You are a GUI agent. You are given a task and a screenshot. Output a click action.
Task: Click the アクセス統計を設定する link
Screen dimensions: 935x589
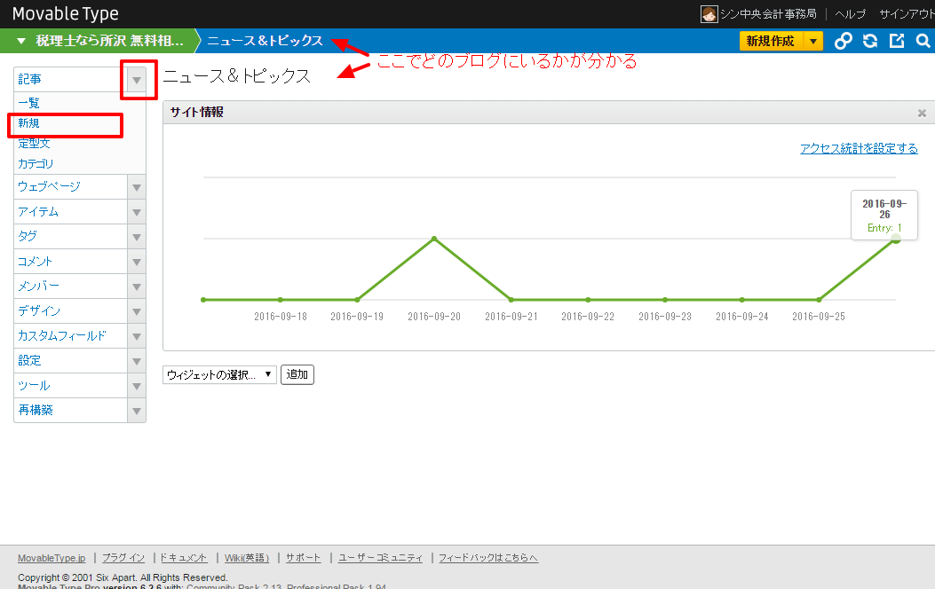[859, 149]
